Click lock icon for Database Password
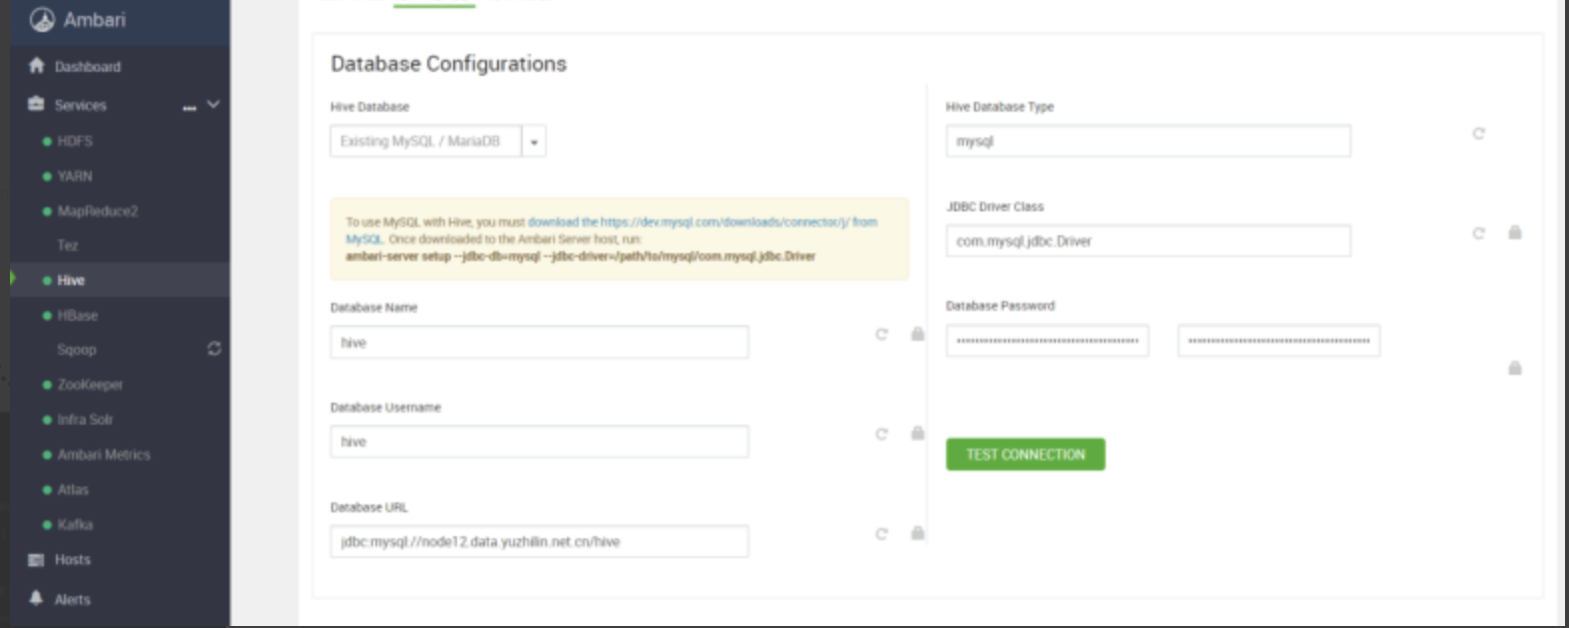Viewport: 1569px width, 628px height. 1514,369
